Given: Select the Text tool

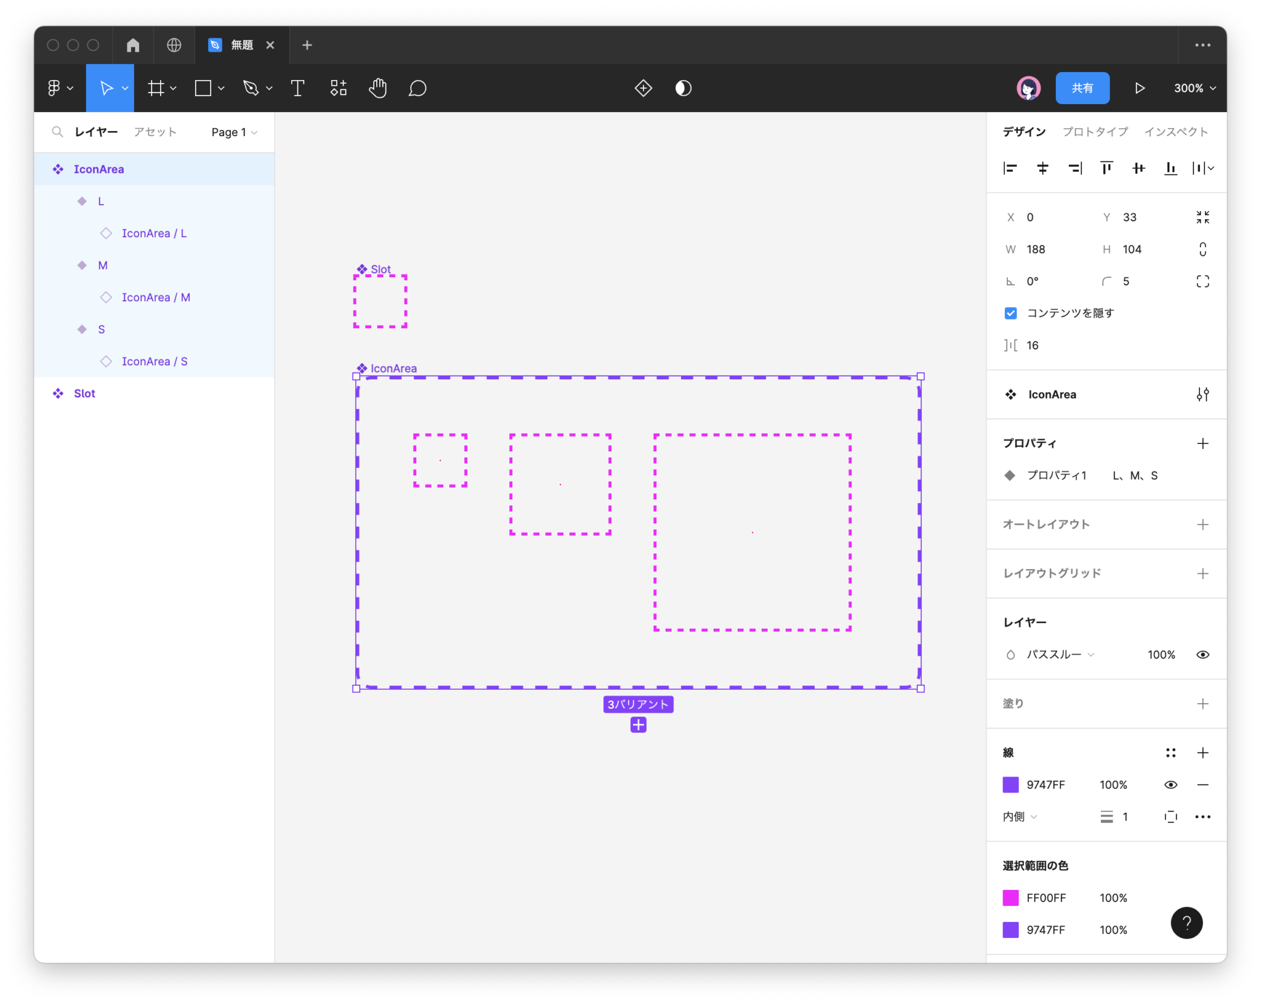Looking at the screenshot, I should tap(298, 88).
